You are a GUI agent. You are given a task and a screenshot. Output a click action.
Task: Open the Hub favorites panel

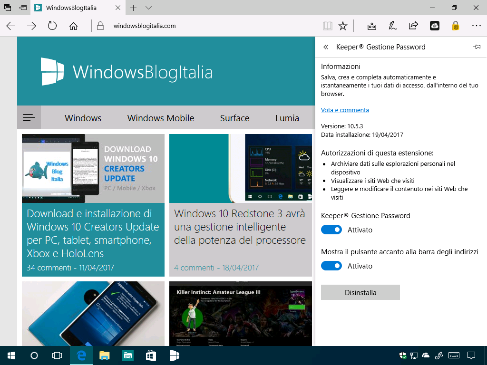[372, 26]
